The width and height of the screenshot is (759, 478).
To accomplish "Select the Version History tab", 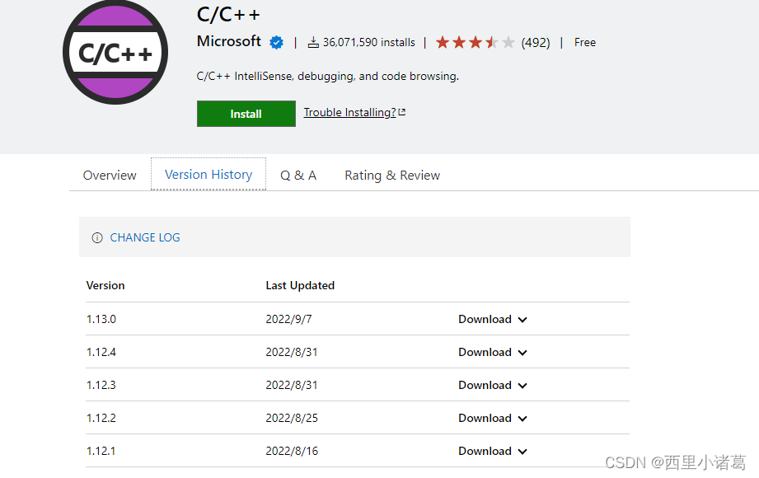I will click(x=208, y=175).
